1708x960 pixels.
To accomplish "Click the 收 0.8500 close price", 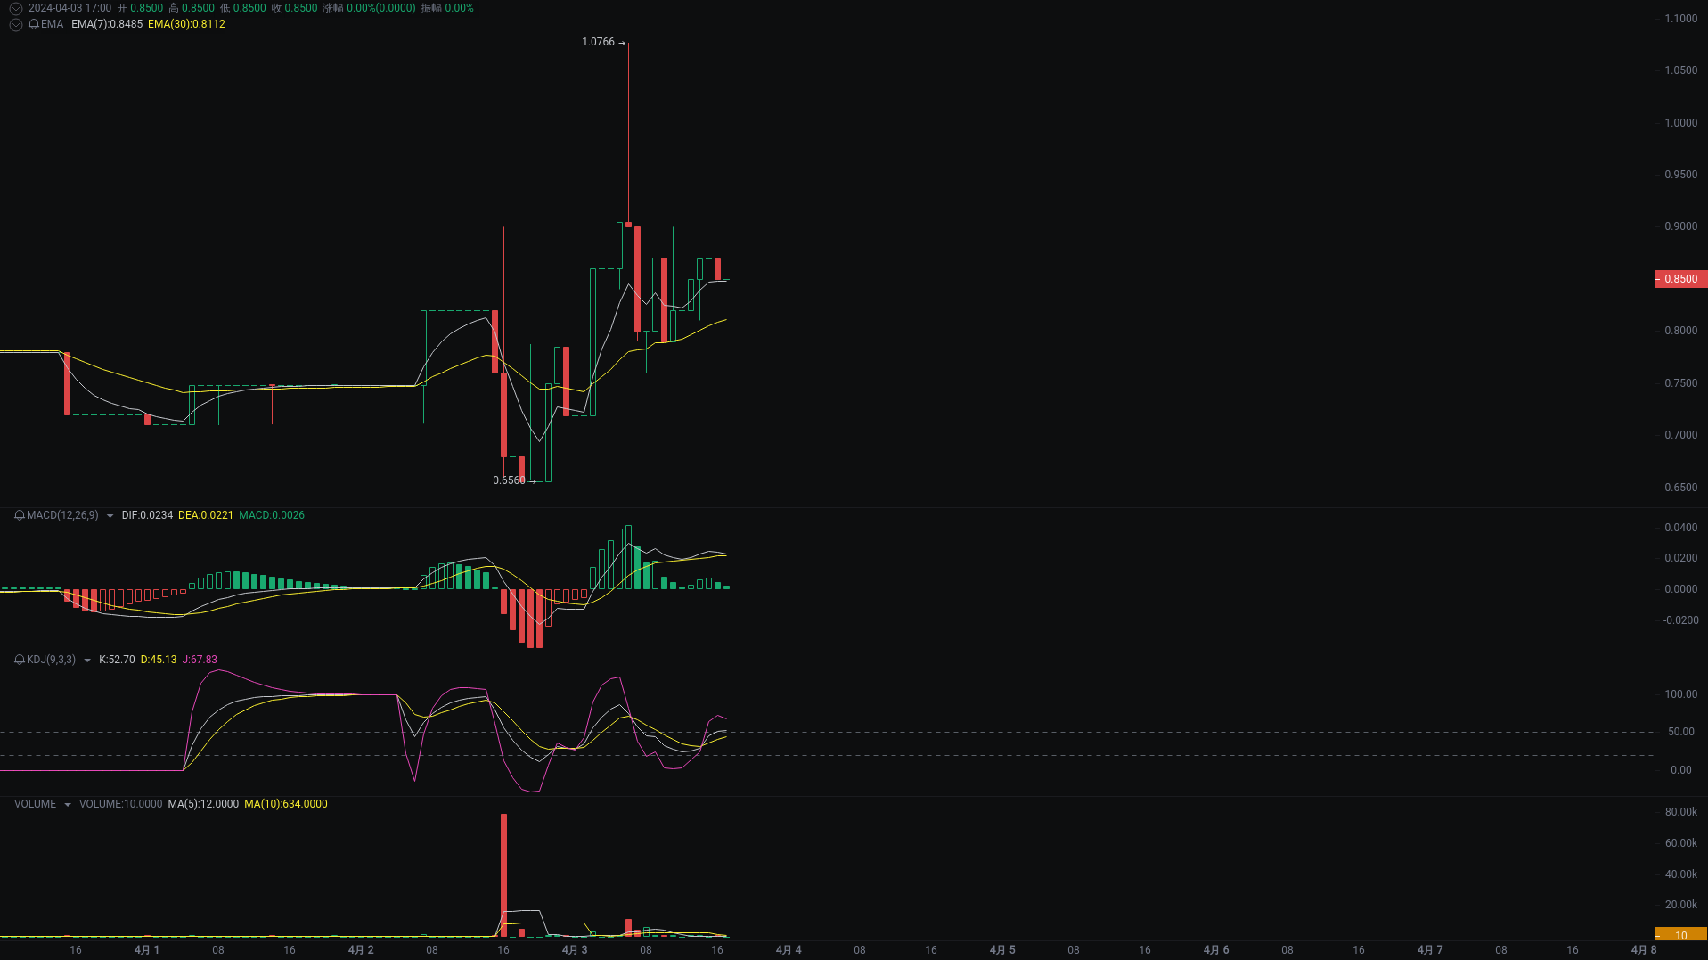I will pyautogui.click(x=295, y=8).
